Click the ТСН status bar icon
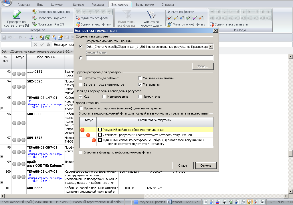The height and width of the screenshot is (205, 293). [x=224, y=202]
